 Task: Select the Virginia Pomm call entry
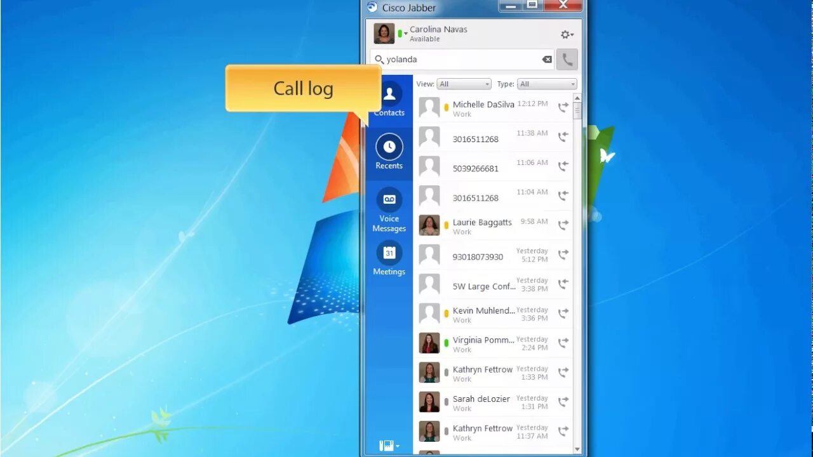pyautogui.click(x=494, y=344)
